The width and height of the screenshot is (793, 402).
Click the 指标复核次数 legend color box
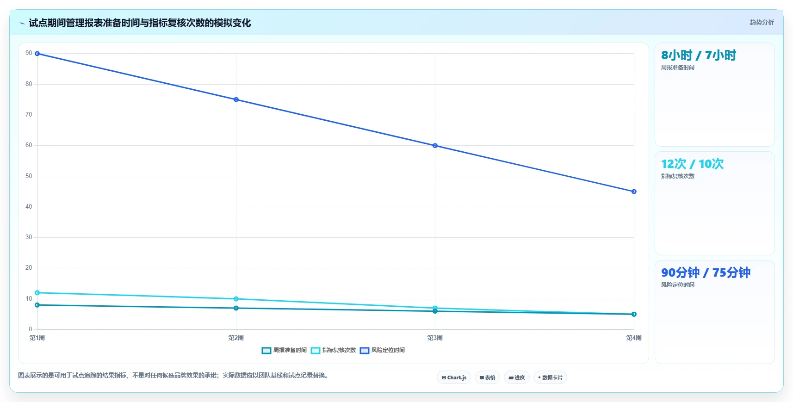pyautogui.click(x=315, y=350)
